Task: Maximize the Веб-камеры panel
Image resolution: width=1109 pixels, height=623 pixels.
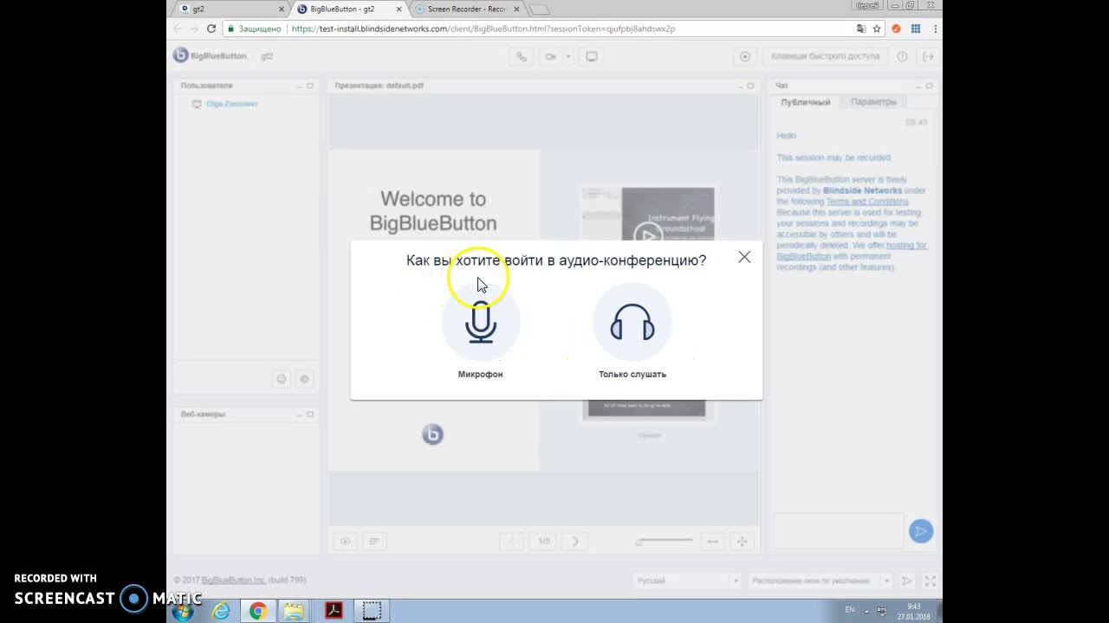Action: click(310, 414)
